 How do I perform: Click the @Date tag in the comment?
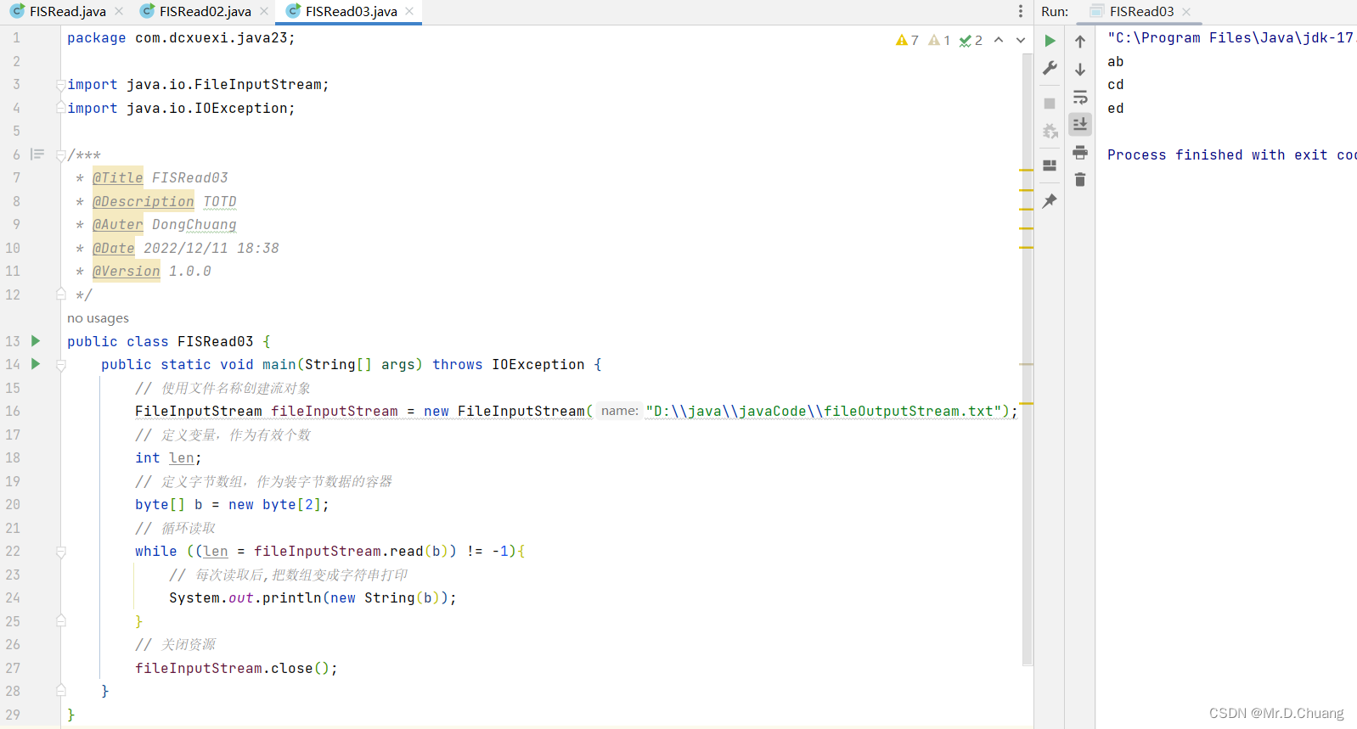(x=114, y=248)
